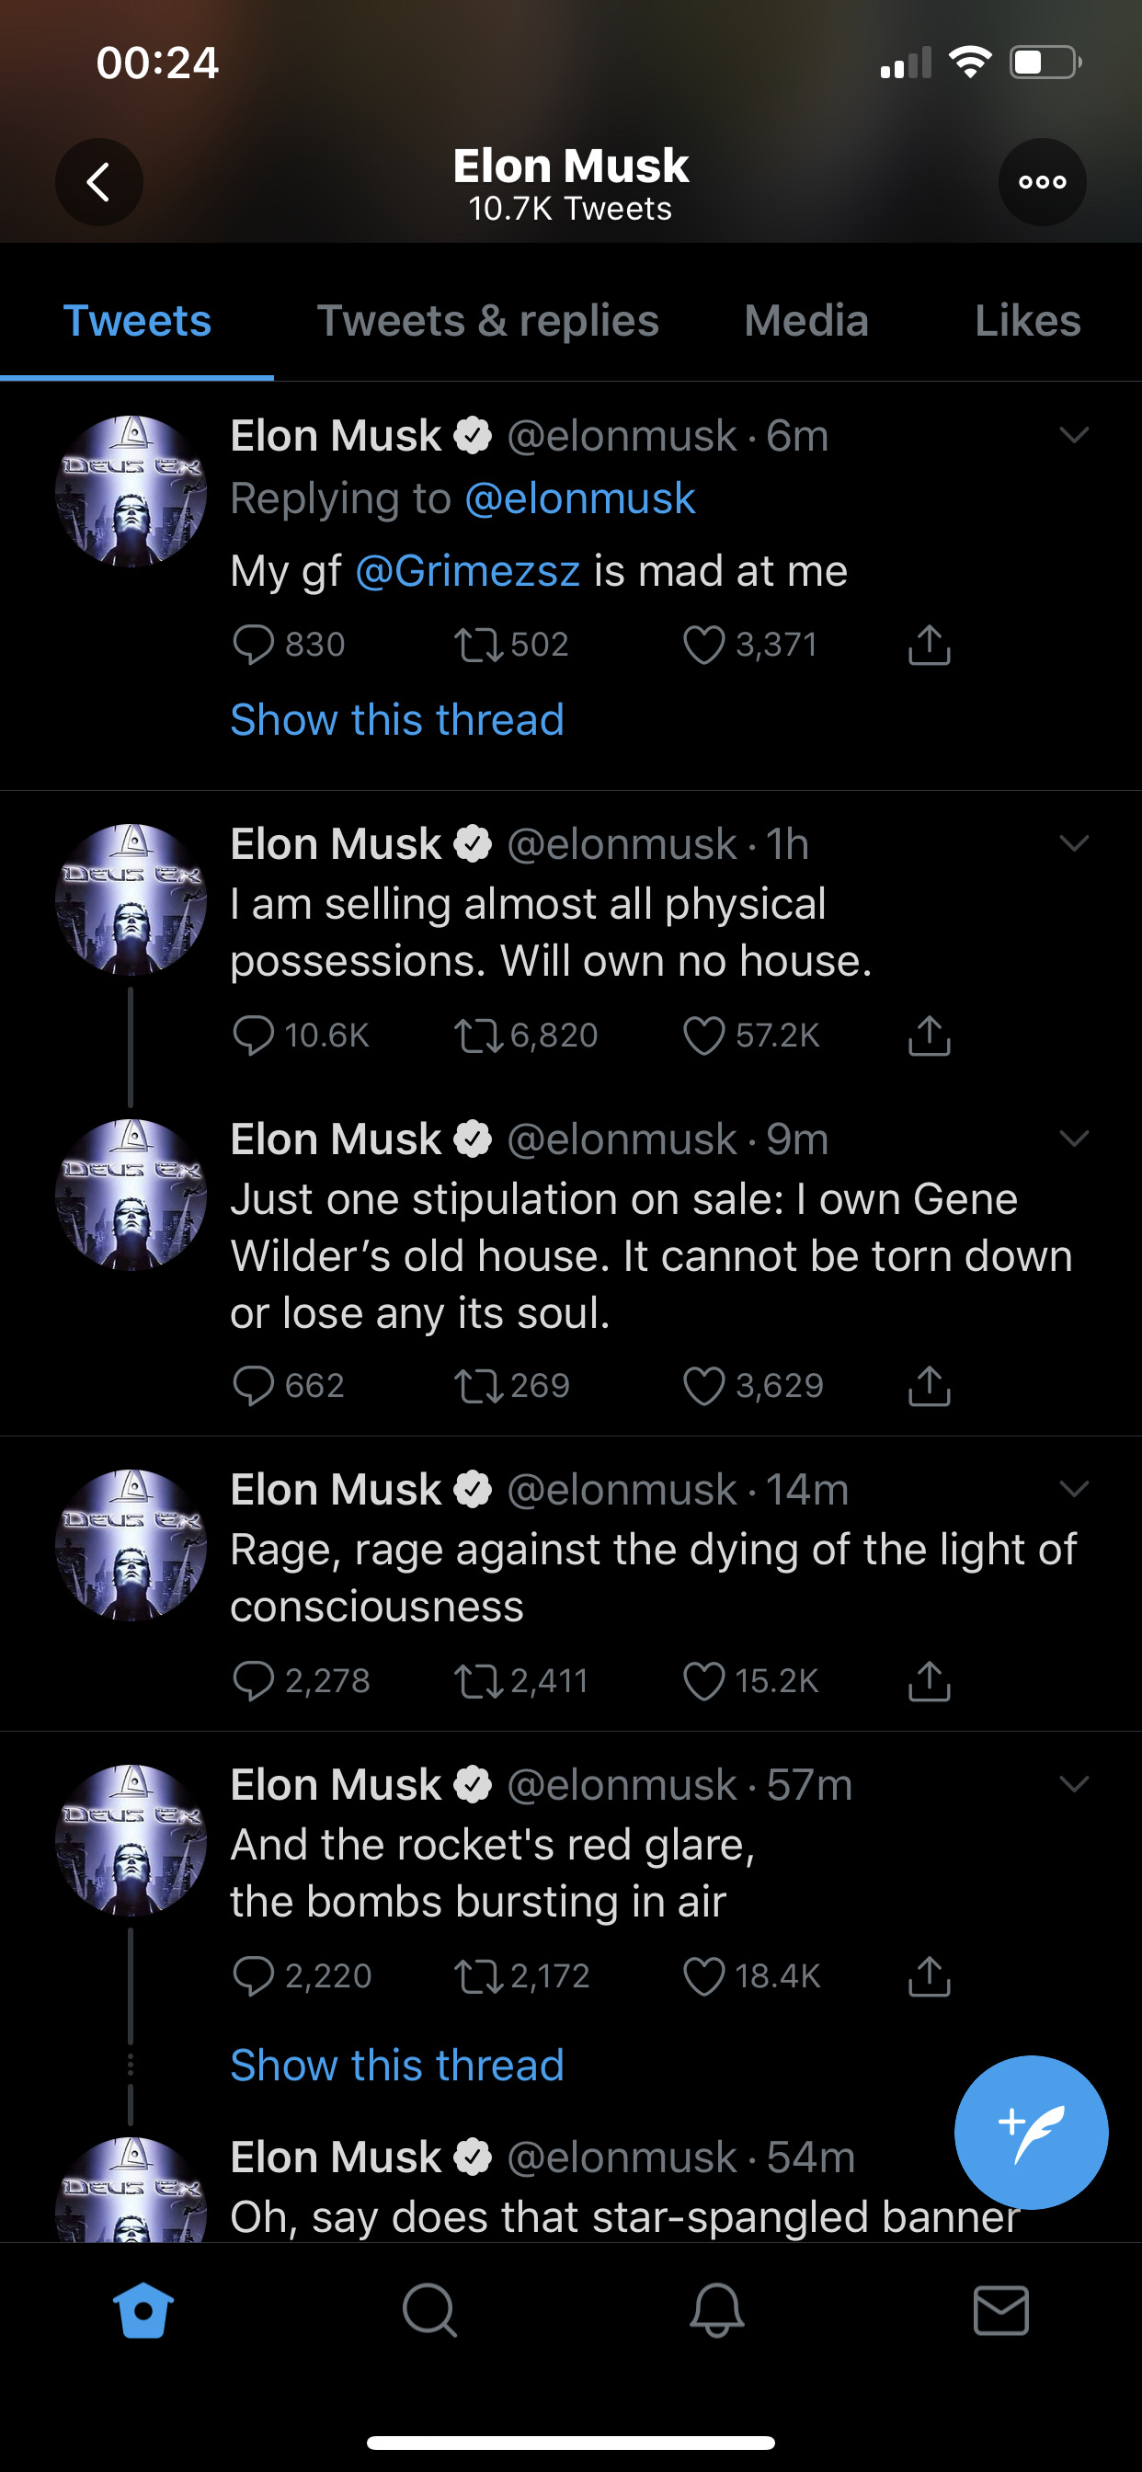This screenshot has width=1142, height=2472.
Task: Expand options chevron on the 6m tweet
Action: click(x=1074, y=436)
